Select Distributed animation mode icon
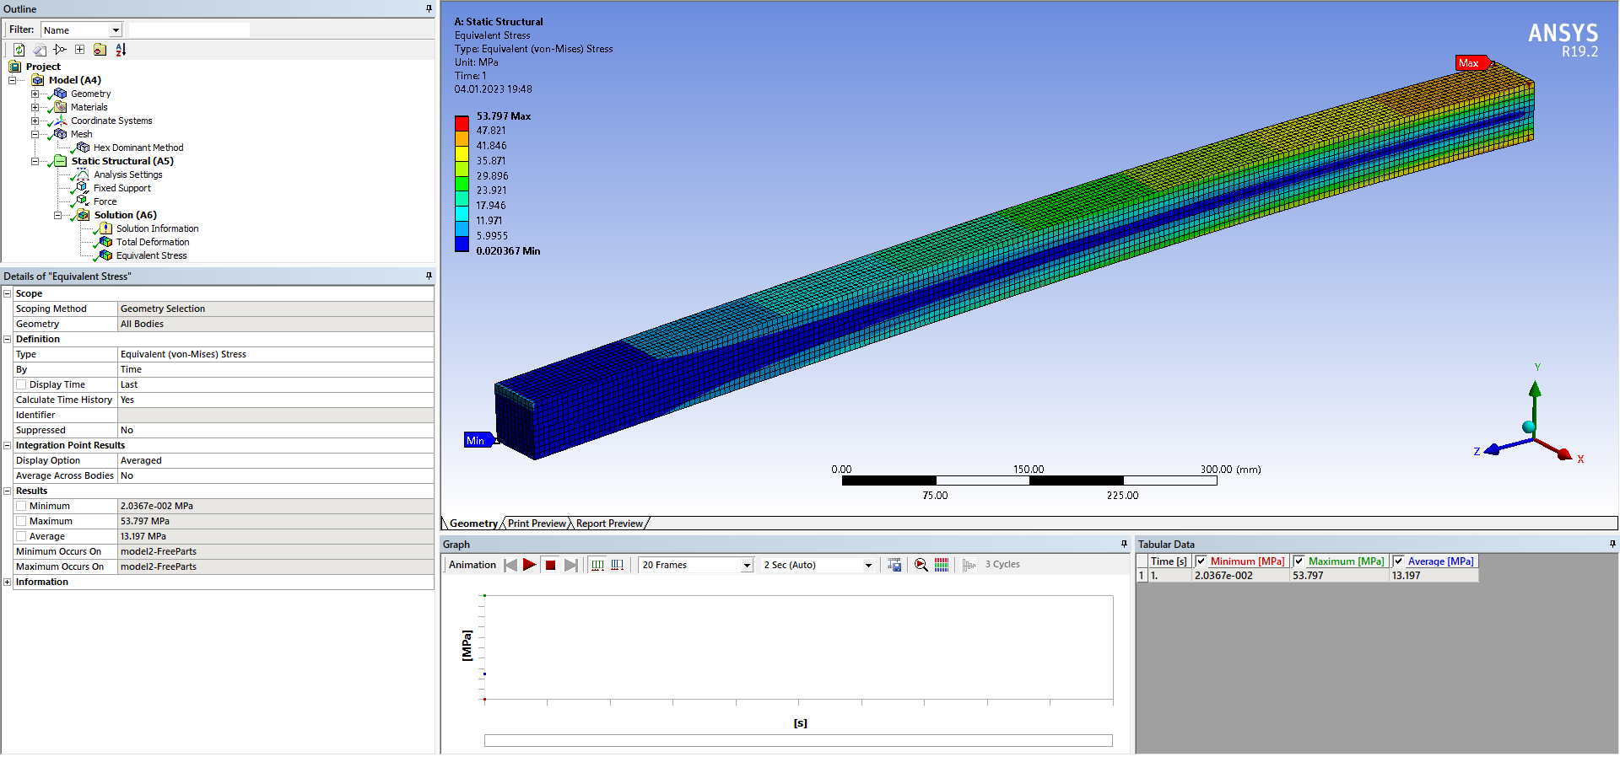Viewport: 1620px width, 757px height. (x=597, y=565)
